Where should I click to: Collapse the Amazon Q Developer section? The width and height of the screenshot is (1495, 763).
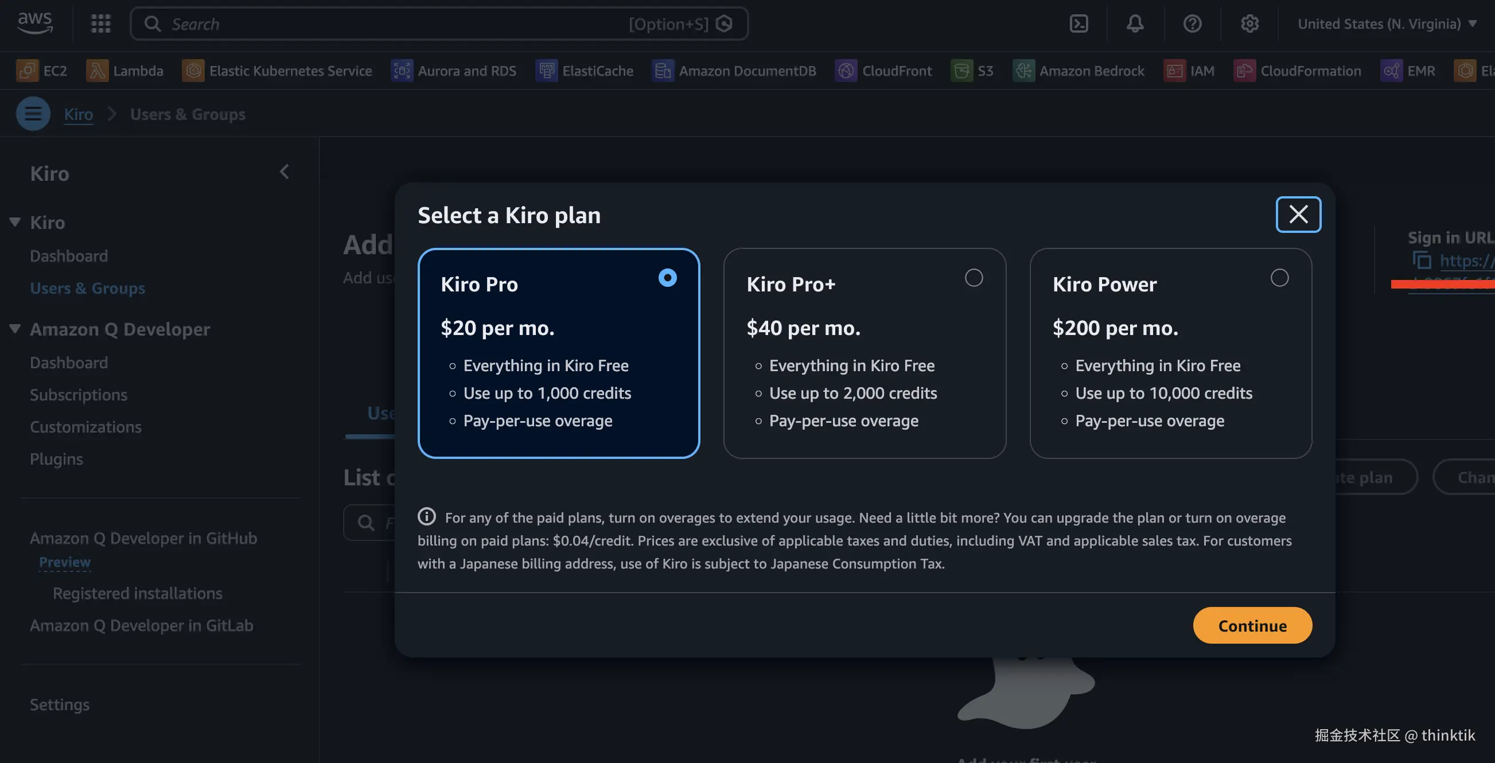click(x=15, y=328)
